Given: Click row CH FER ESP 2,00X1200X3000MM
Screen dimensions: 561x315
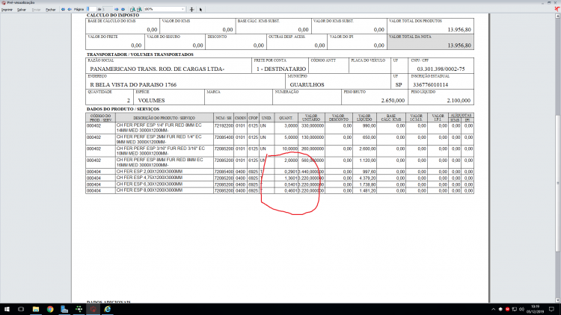Looking at the screenshot, I should [149, 172].
